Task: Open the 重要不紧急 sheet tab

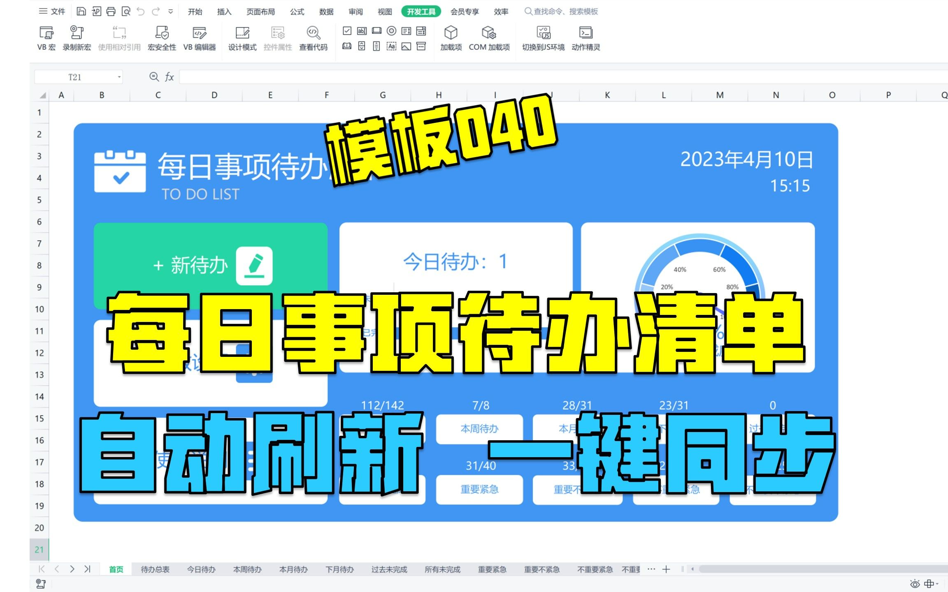Action: click(542, 569)
